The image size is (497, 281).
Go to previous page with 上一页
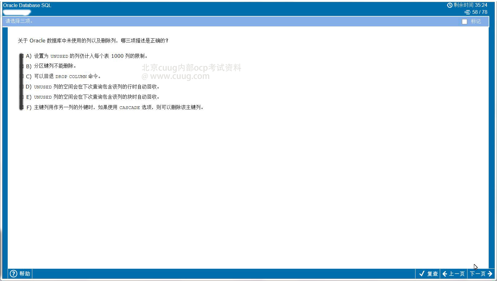click(454, 274)
